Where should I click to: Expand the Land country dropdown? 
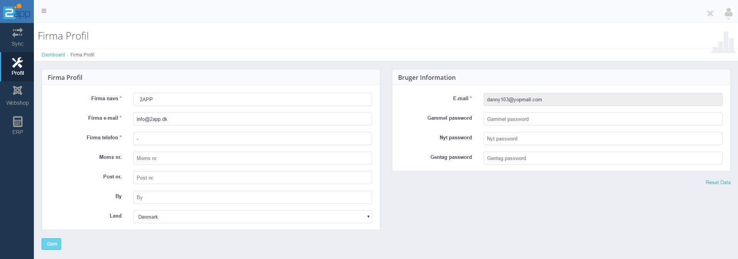tap(252, 217)
